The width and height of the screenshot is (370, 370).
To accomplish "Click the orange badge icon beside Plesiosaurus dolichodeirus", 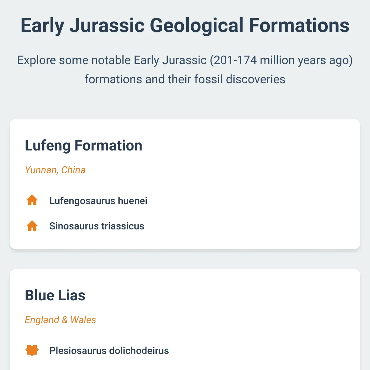I will pyautogui.click(x=32, y=350).
